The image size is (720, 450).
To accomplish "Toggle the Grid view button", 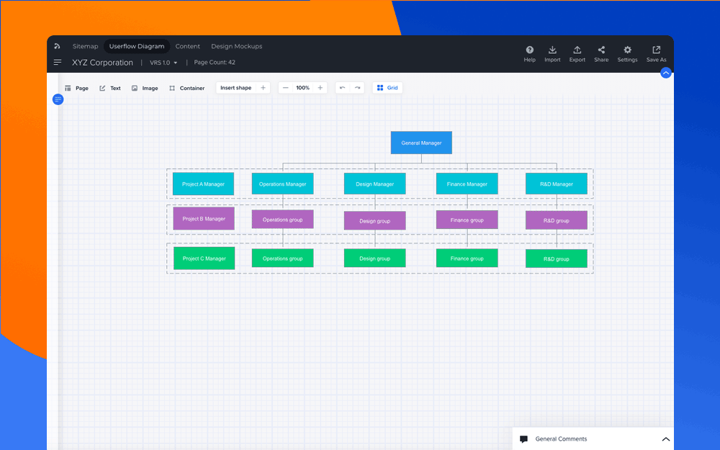I will (x=387, y=88).
